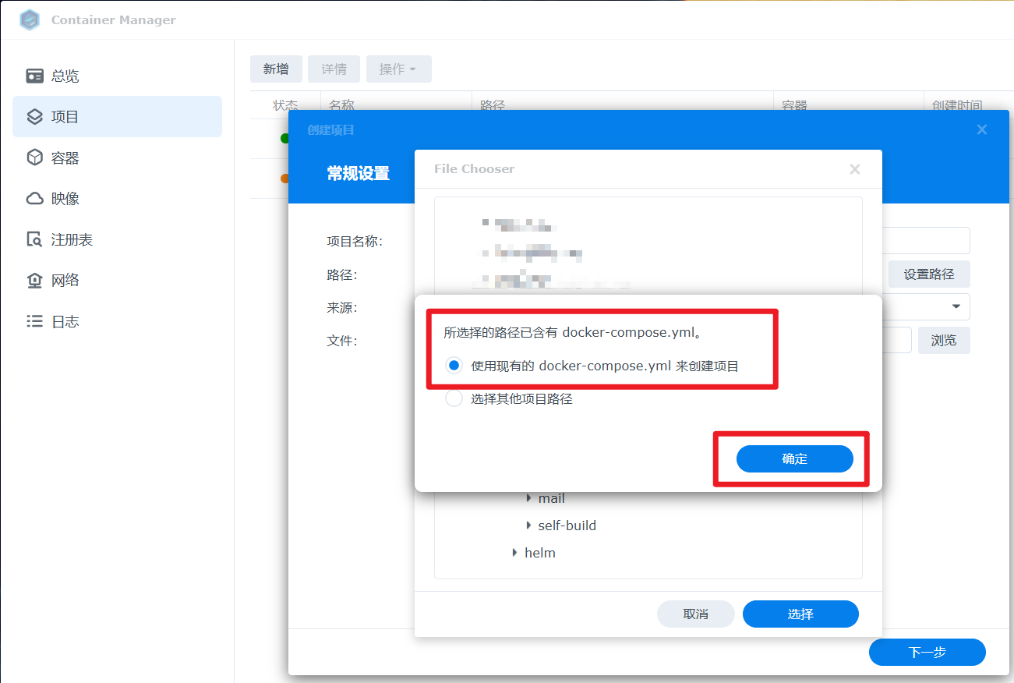Screen dimensions: 1014x683
Task: Click the 浏览 browse button
Action: pos(944,341)
